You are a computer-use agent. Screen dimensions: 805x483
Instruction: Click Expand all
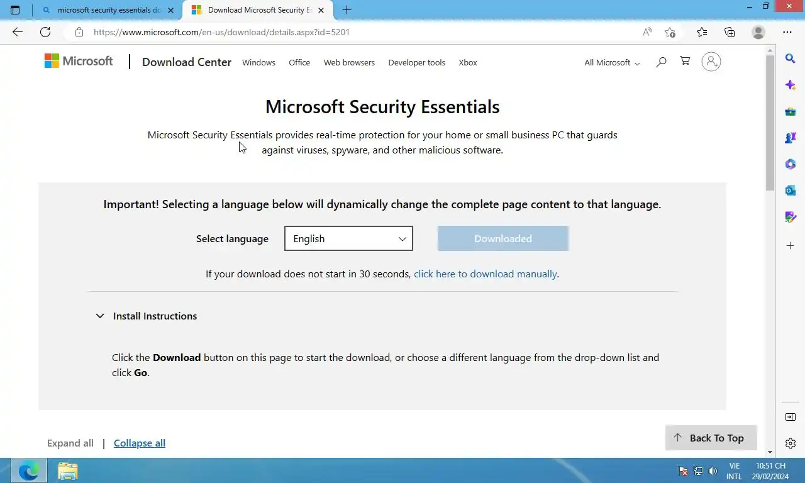coord(70,443)
